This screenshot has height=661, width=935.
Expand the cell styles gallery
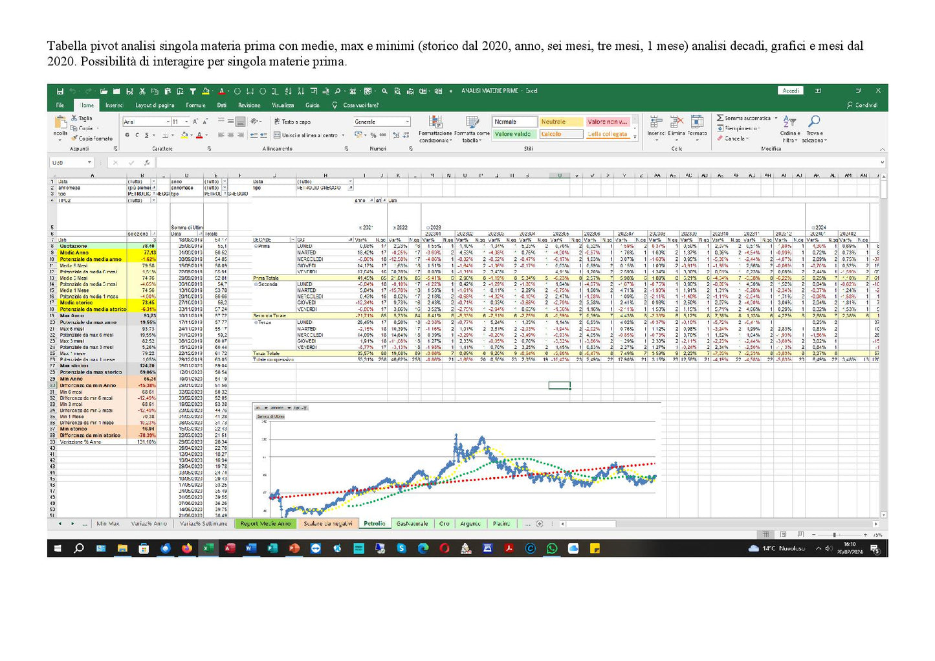[x=634, y=137]
